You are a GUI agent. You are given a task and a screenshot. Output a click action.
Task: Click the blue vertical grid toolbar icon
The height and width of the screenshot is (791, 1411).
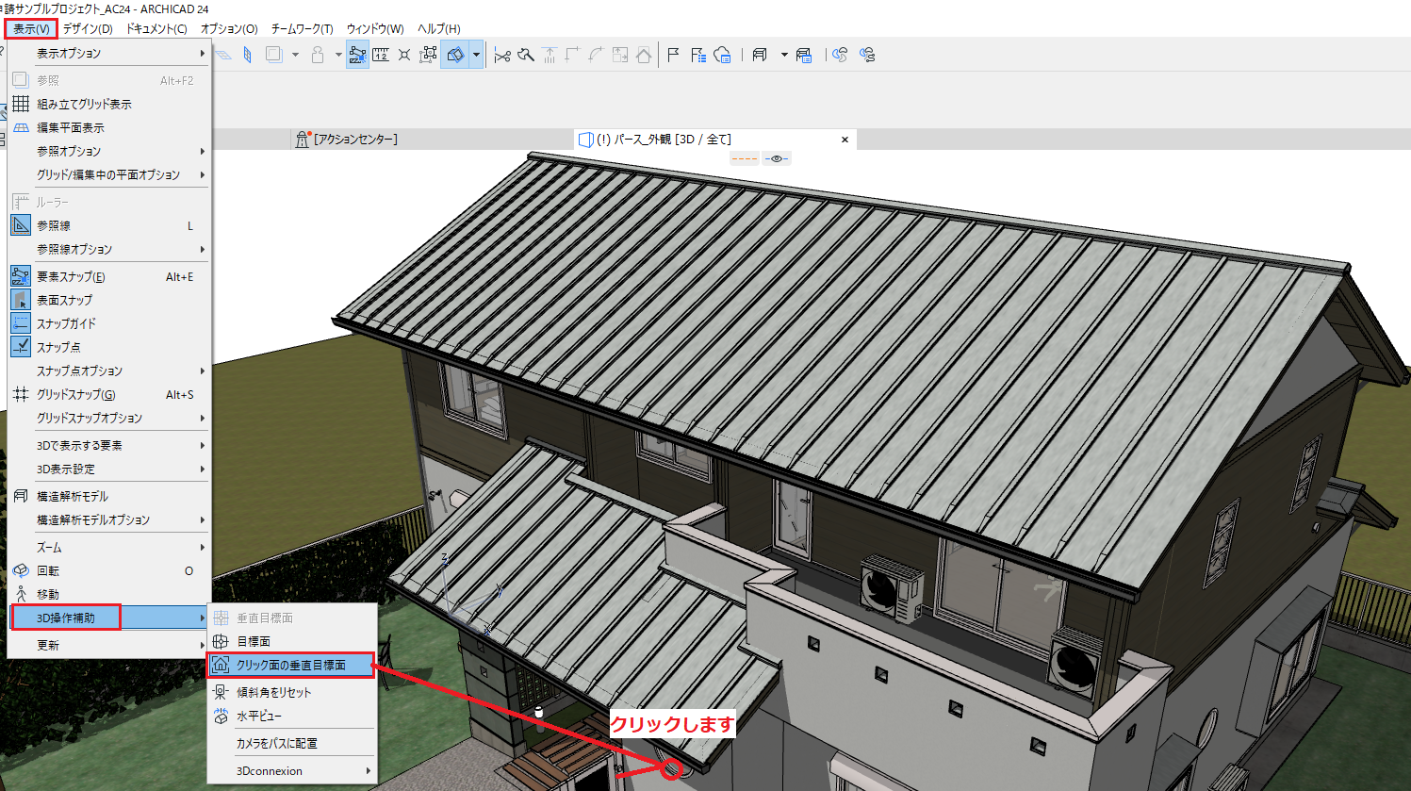tap(248, 55)
